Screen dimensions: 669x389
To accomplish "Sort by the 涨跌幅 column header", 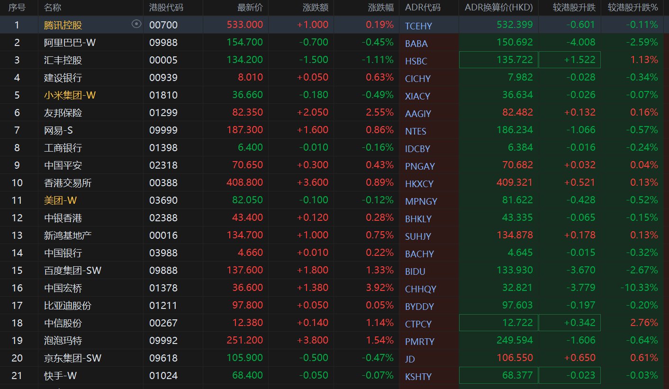I will pos(380,8).
